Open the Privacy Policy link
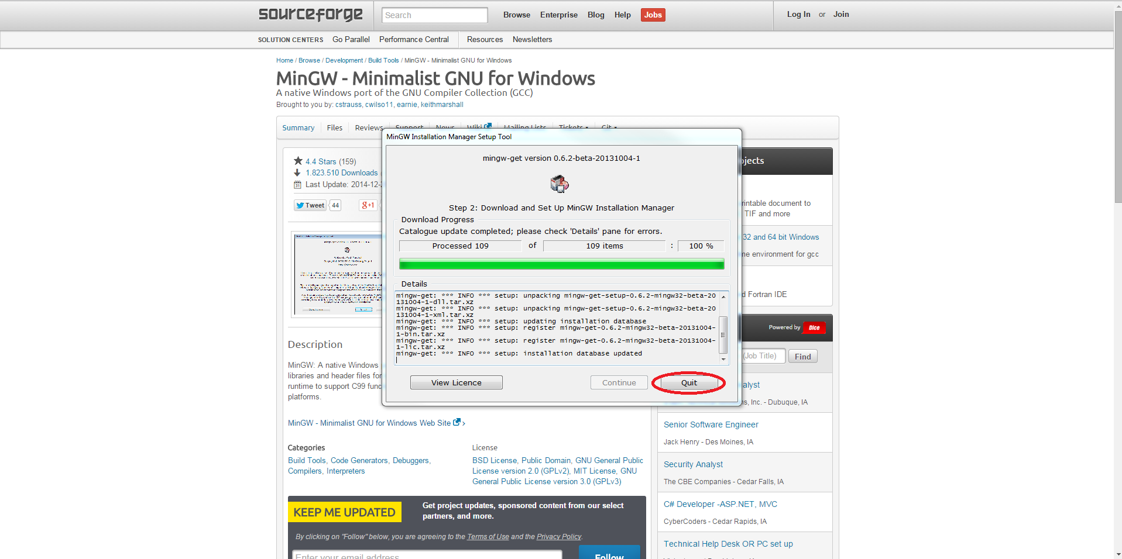Screen dimensions: 1122x559 point(559,536)
